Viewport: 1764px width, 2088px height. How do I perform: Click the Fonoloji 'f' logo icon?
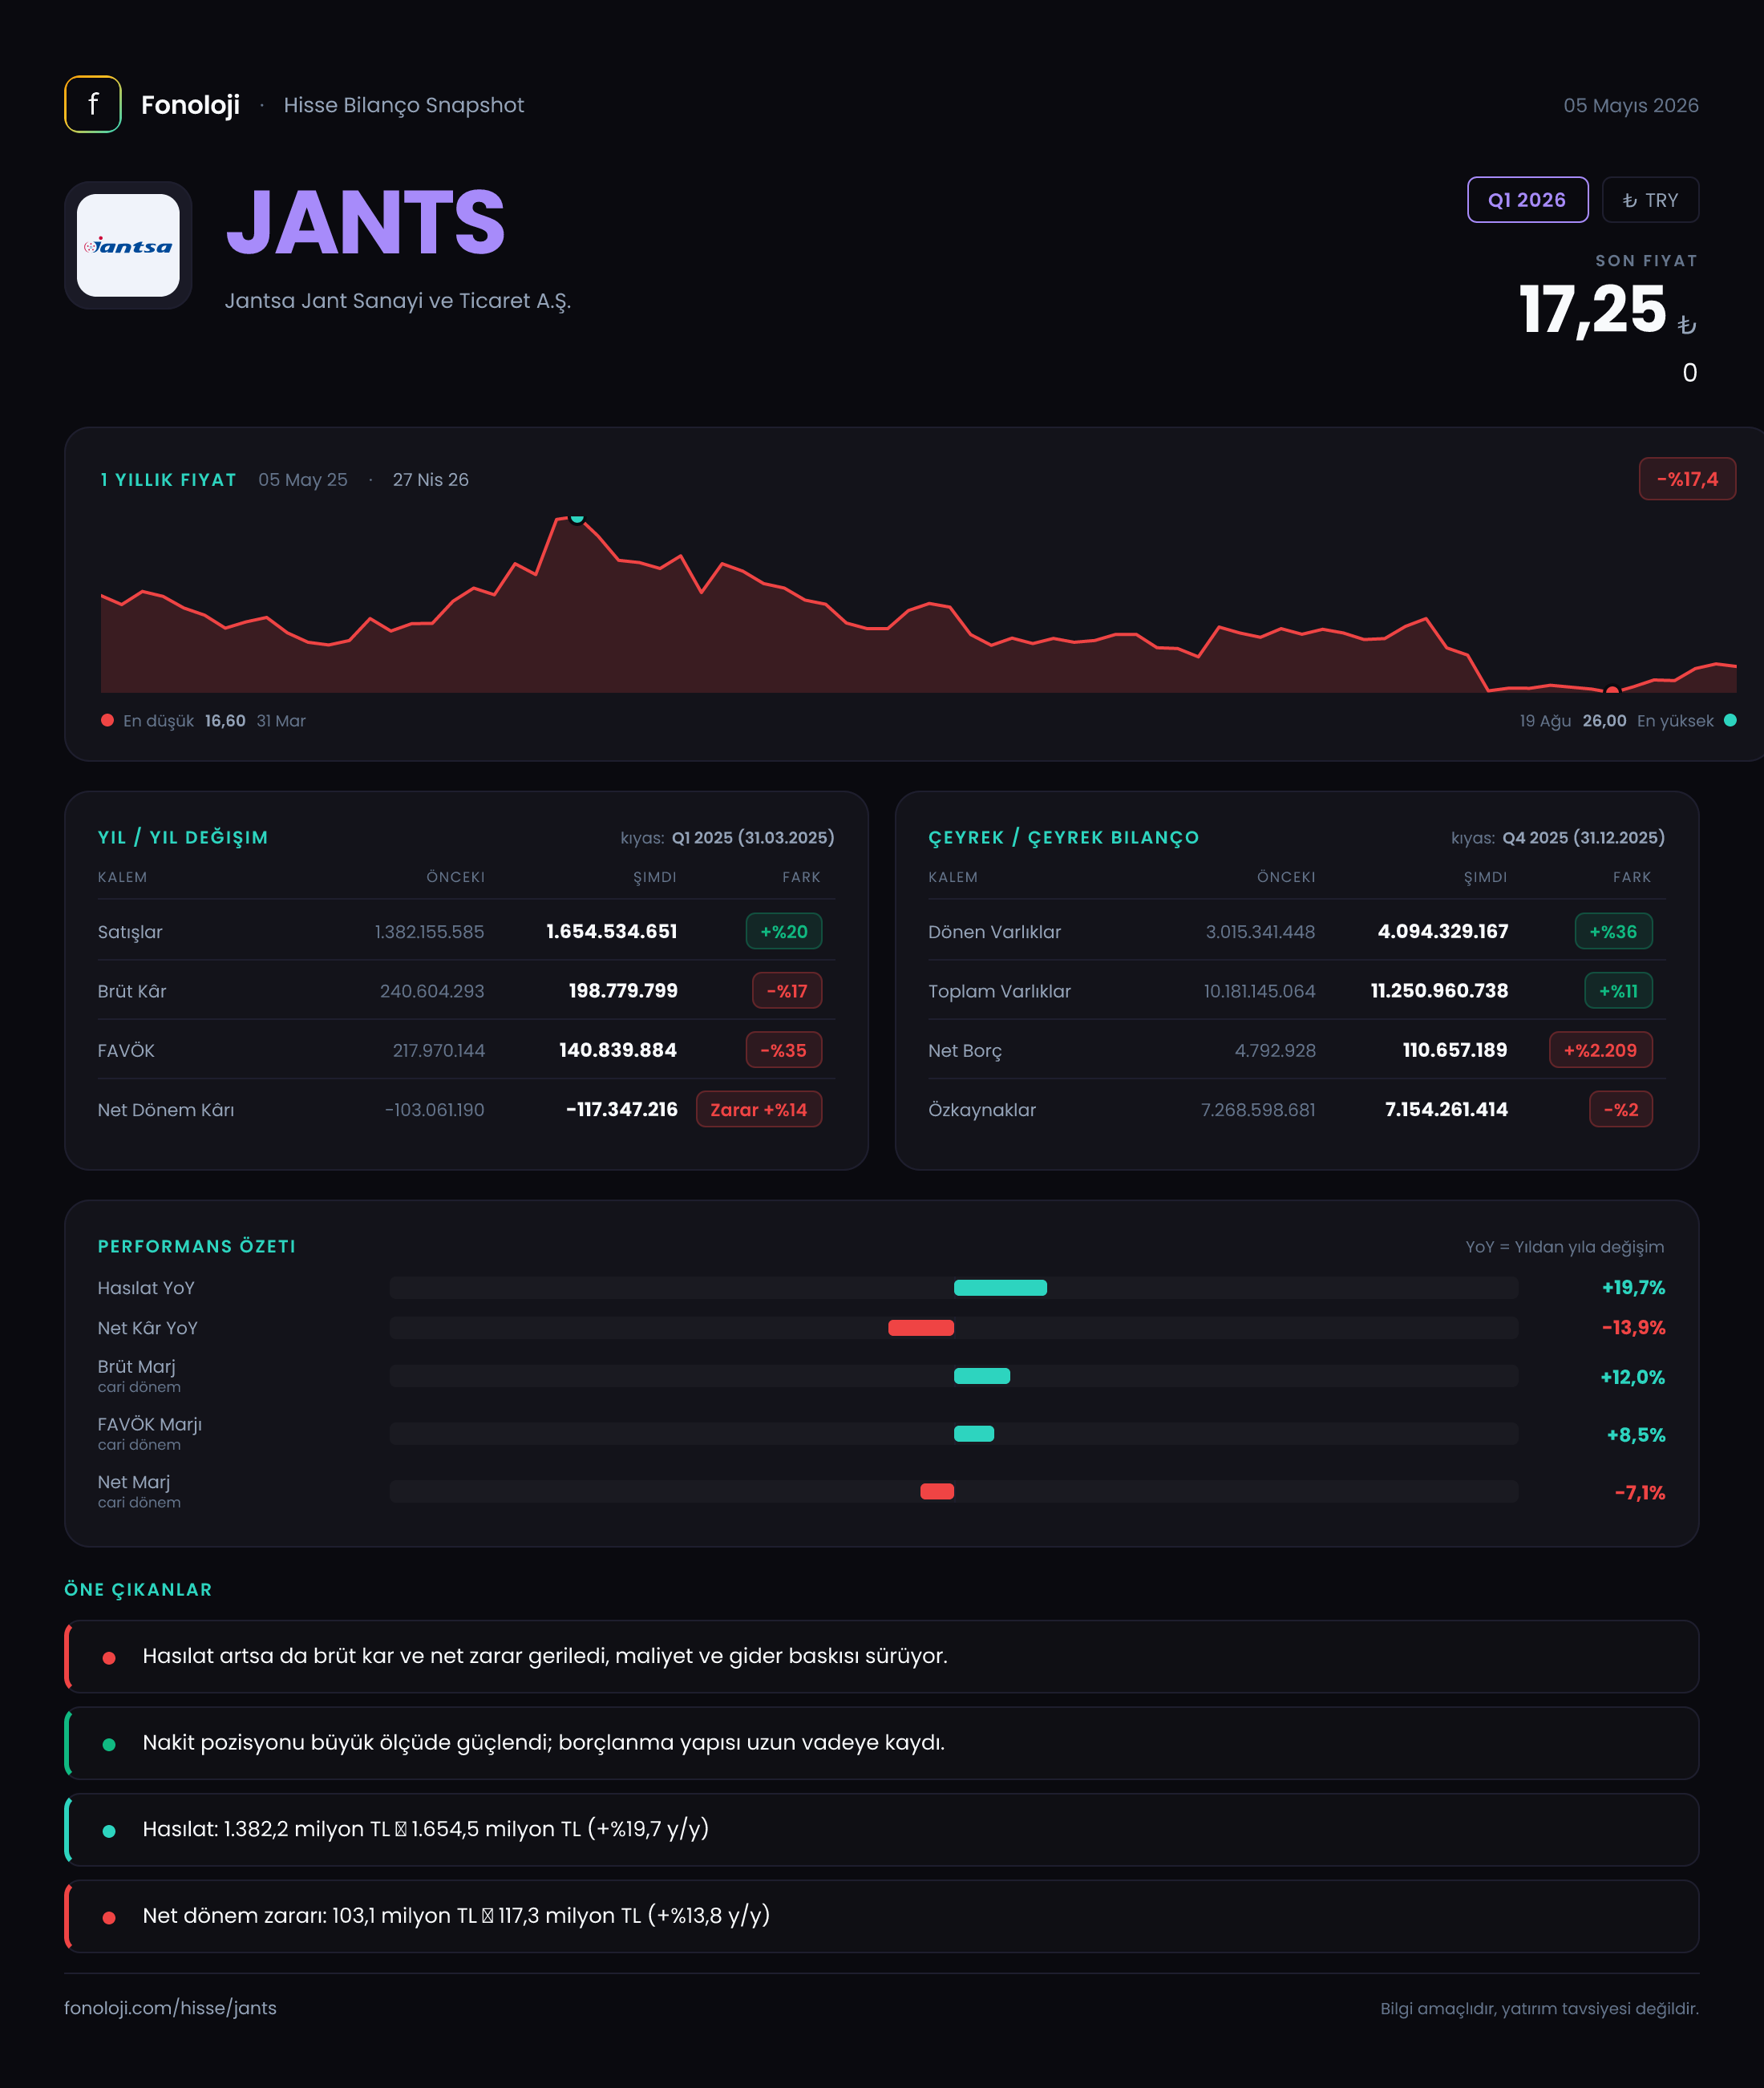tap(93, 104)
